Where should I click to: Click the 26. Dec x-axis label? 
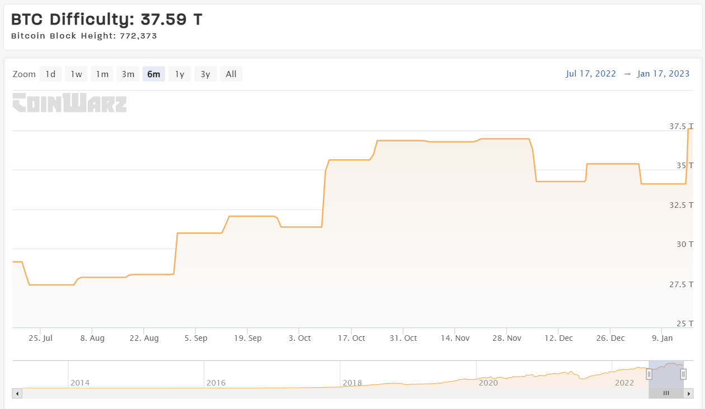610,338
